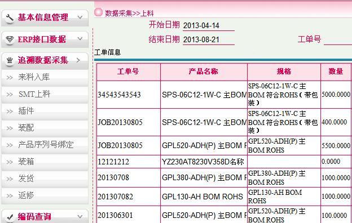Expand the 编码查询 section chevron
Screen dimensions: 352x223
(x=80, y=216)
